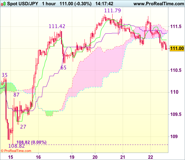Select the '1 hour' timeframe label

coord(49,4)
